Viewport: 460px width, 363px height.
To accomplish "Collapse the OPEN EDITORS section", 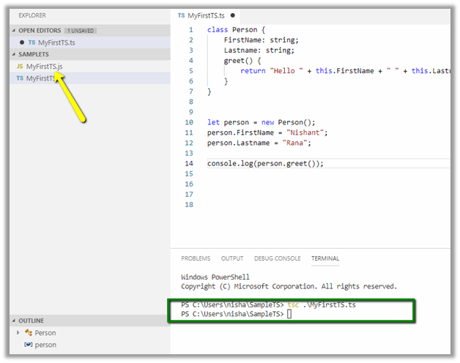I will 14,31.
